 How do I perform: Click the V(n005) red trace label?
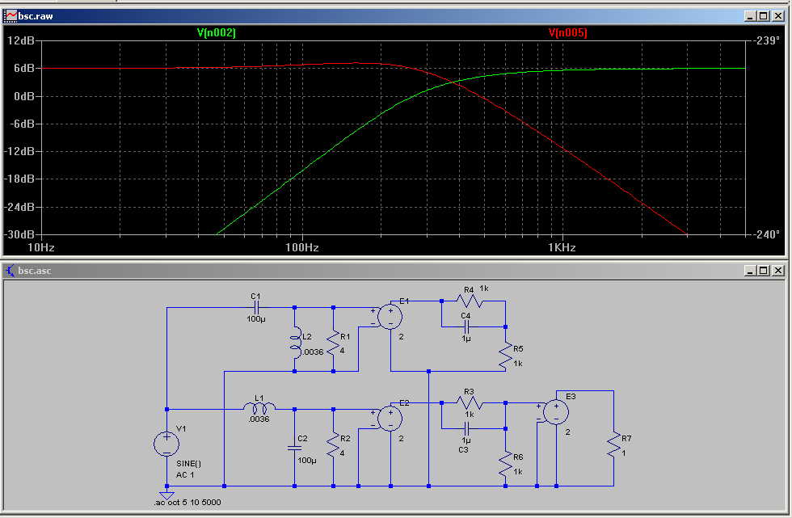(x=567, y=33)
